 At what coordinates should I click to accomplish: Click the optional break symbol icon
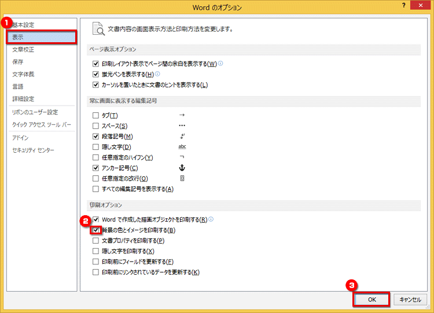[x=182, y=179]
